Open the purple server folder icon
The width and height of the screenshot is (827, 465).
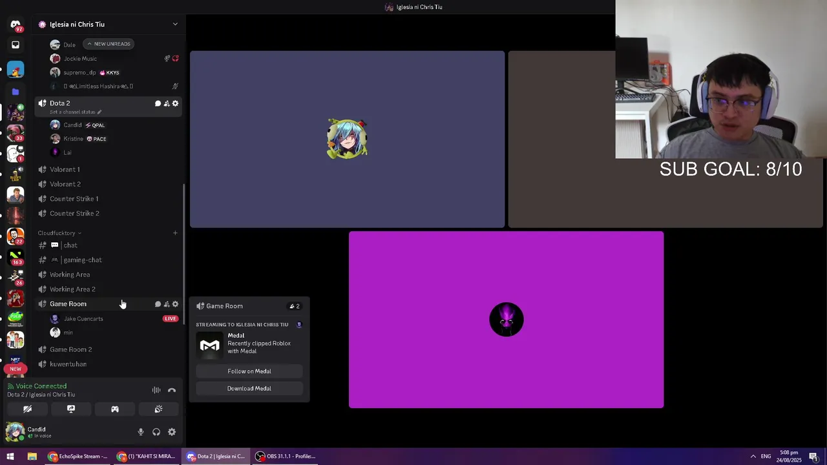[16, 92]
